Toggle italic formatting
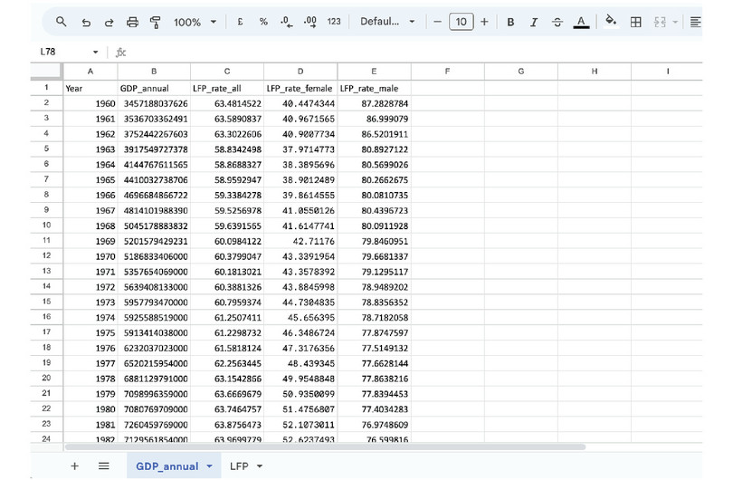 click(x=534, y=22)
